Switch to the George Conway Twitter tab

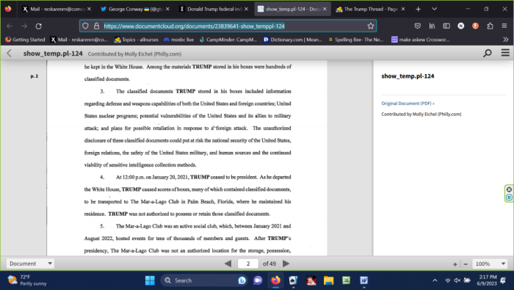[x=135, y=9]
